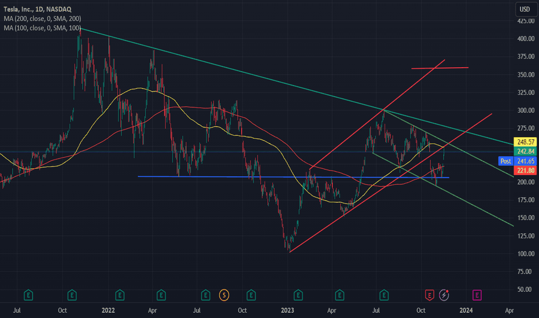Click the 300.00 price axis label
The image size is (539, 318).
[x=526, y=110]
